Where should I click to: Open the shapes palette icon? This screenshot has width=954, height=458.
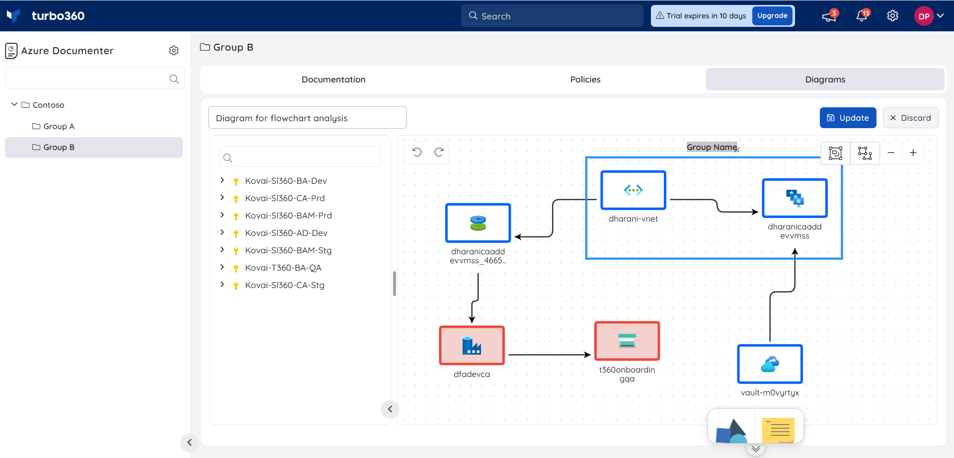[731, 430]
